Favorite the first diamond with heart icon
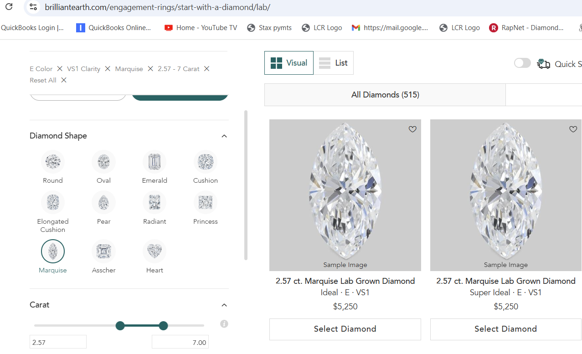 412,129
